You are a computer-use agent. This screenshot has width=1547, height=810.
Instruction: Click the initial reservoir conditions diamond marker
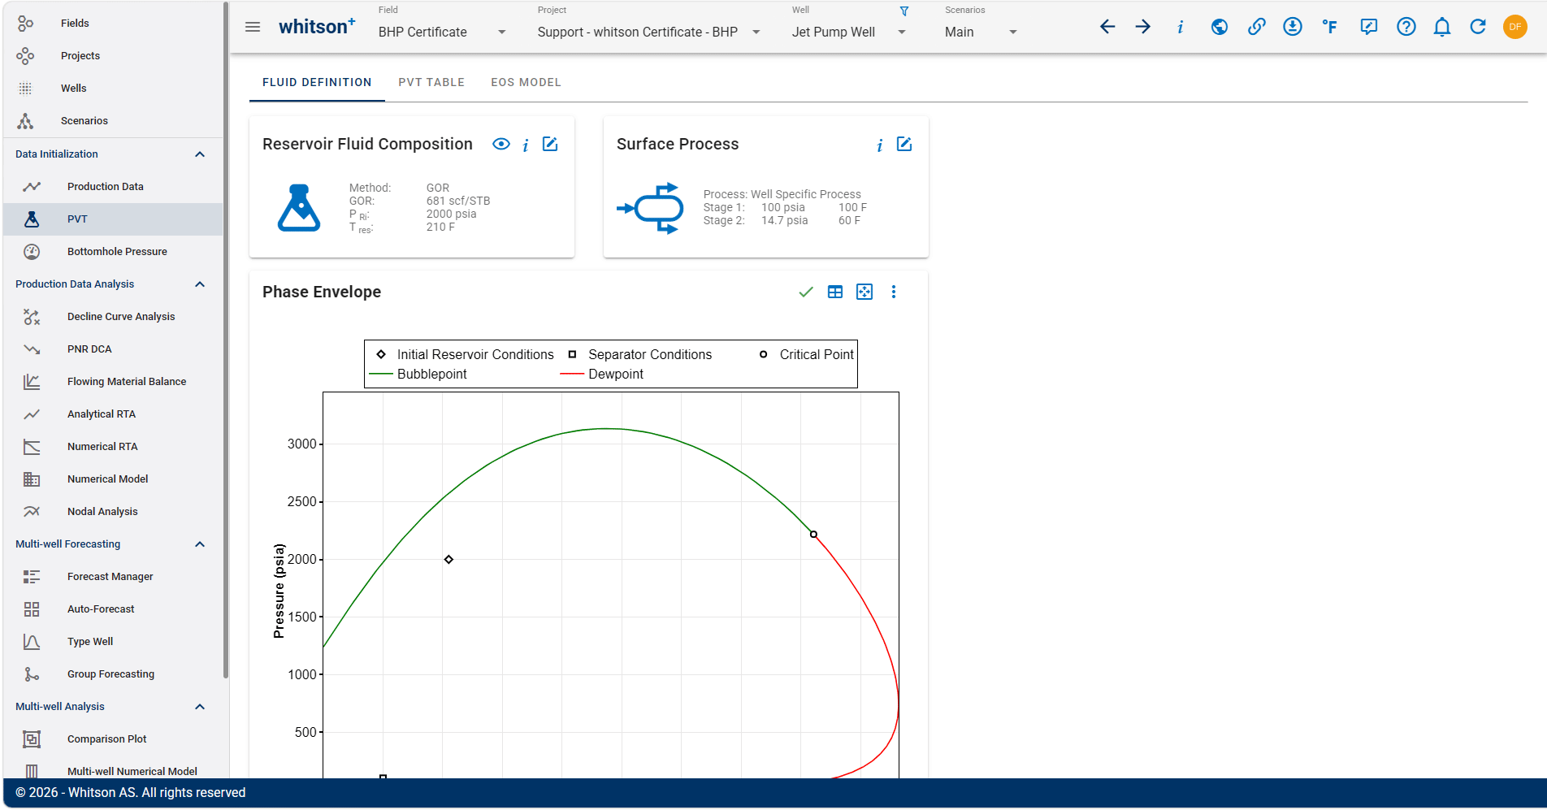[448, 560]
